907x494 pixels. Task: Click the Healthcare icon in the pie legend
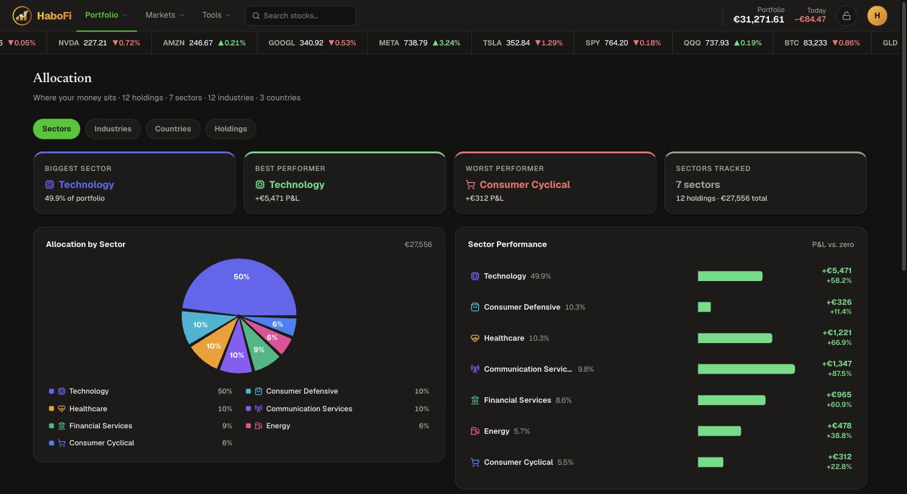pyautogui.click(x=61, y=409)
